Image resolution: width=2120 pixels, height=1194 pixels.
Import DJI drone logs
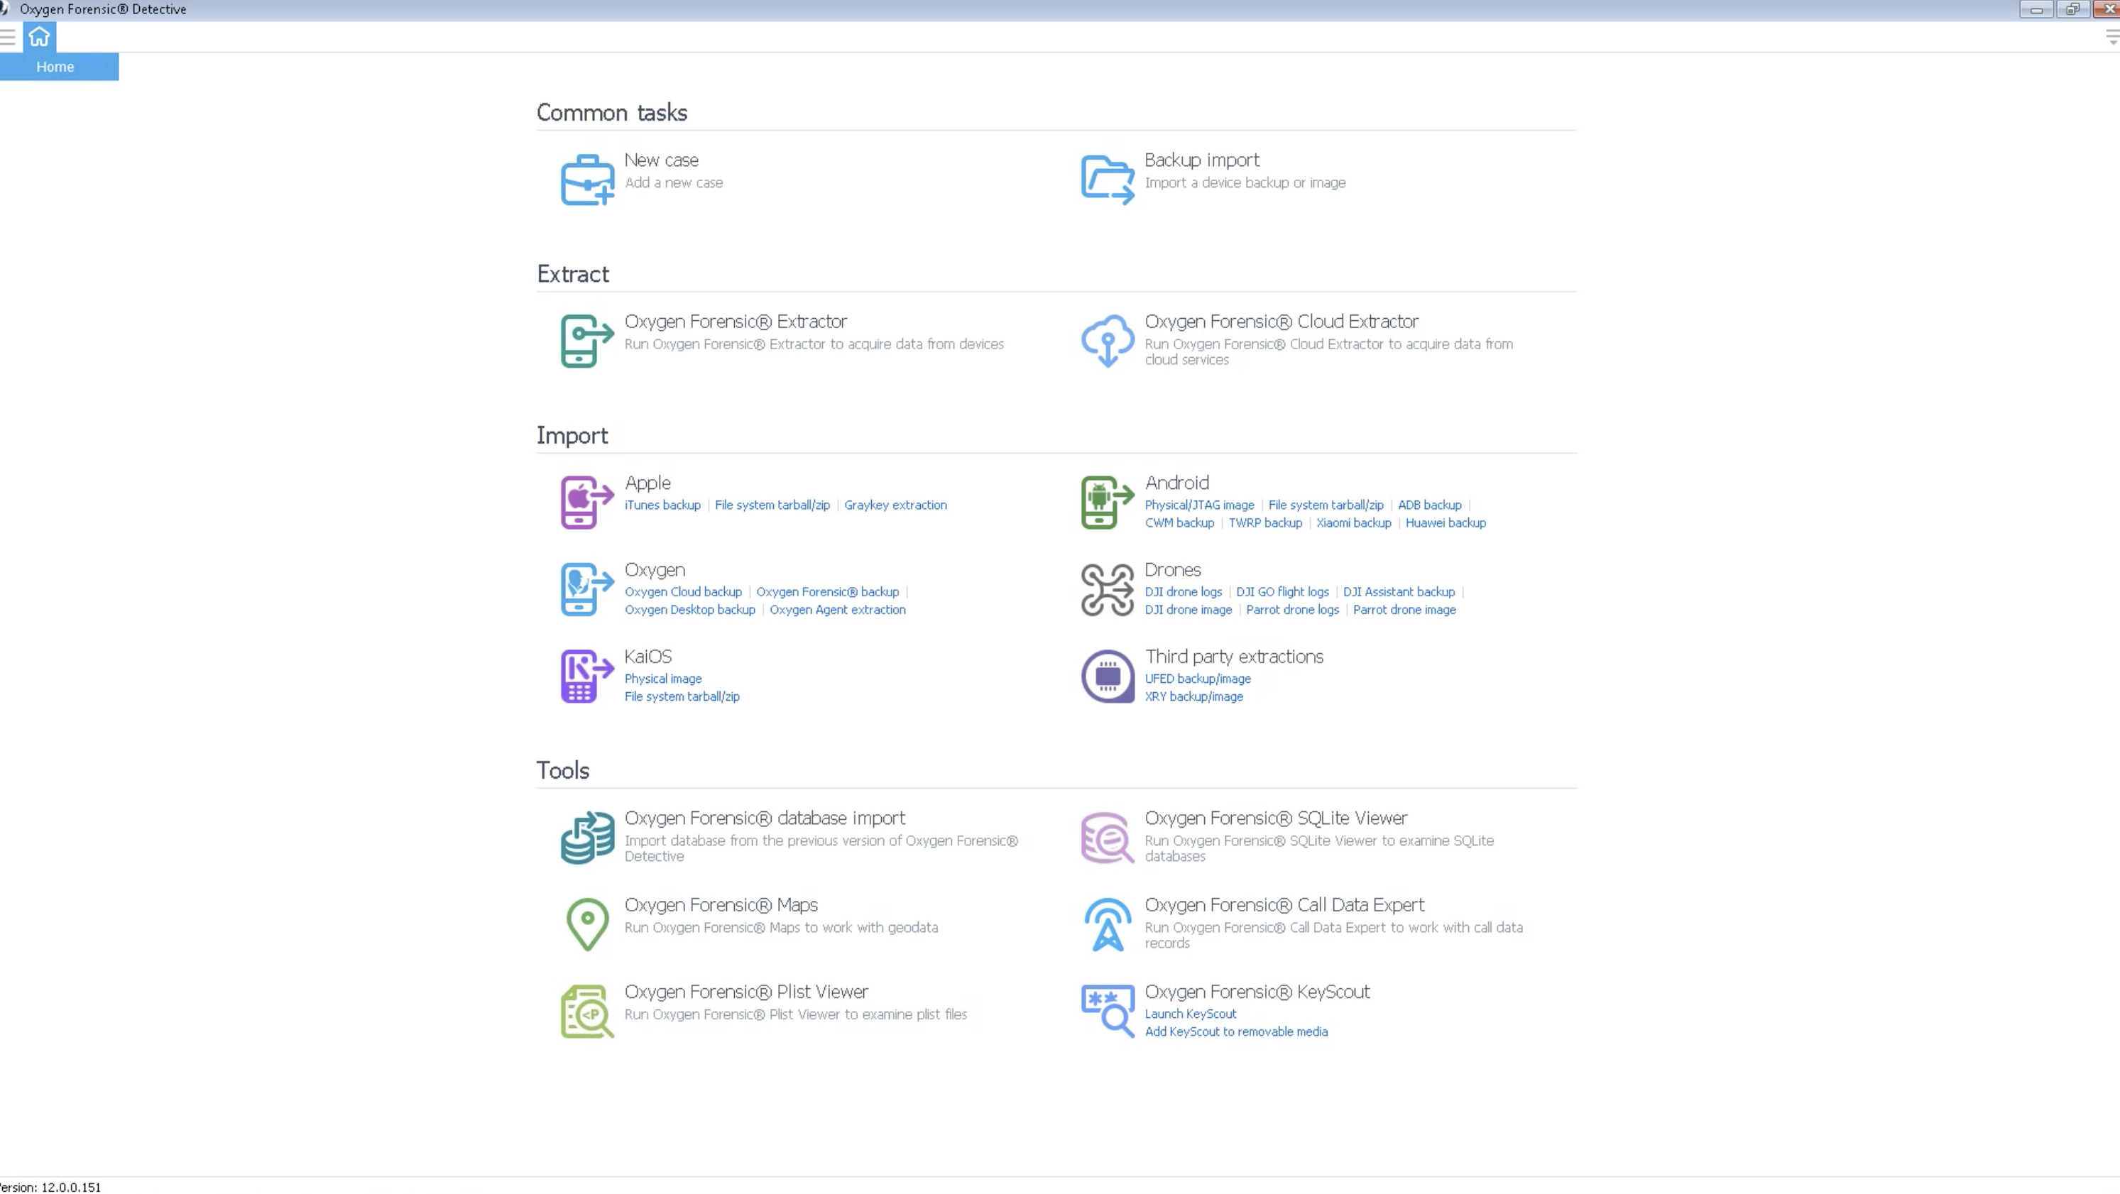(x=1183, y=591)
